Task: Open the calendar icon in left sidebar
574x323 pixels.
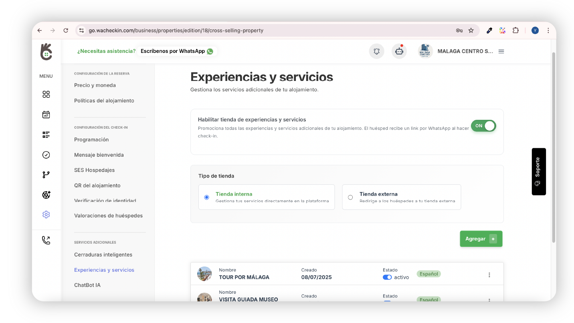Action: pyautogui.click(x=46, y=115)
